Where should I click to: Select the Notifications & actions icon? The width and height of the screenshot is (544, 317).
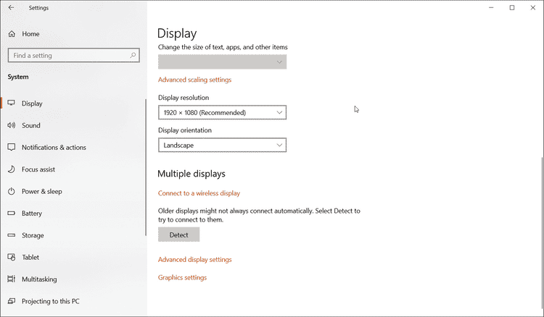12,148
